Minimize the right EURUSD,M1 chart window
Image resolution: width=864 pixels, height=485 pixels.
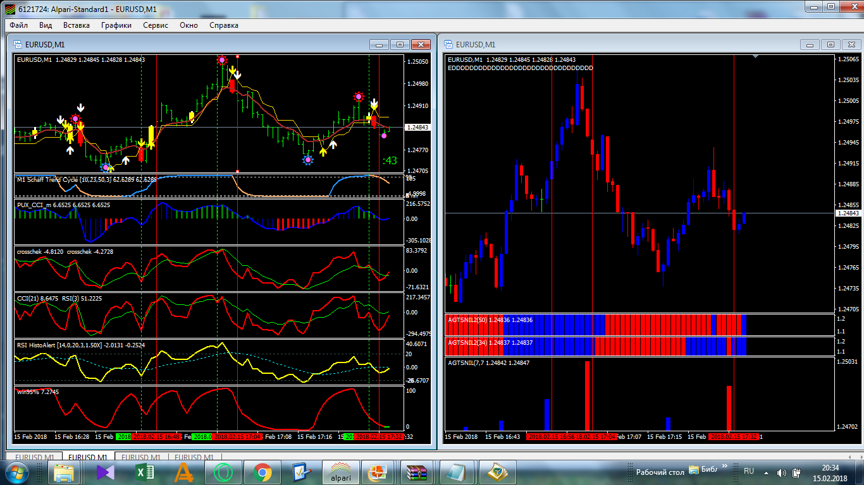tap(810, 44)
